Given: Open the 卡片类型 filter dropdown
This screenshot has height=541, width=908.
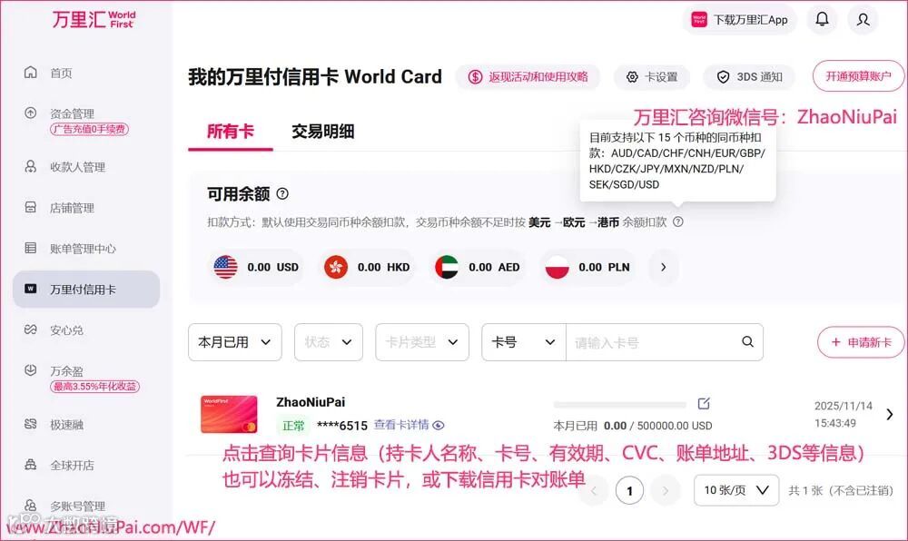Looking at the screenshot, I should (422, 342).
